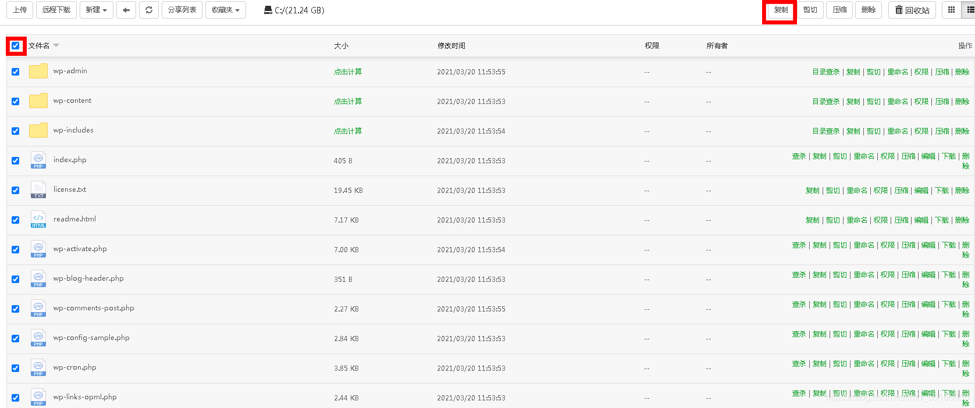Click the C:/ drive path icon
The width and height of the screenshot is (975, 408).
268,10
